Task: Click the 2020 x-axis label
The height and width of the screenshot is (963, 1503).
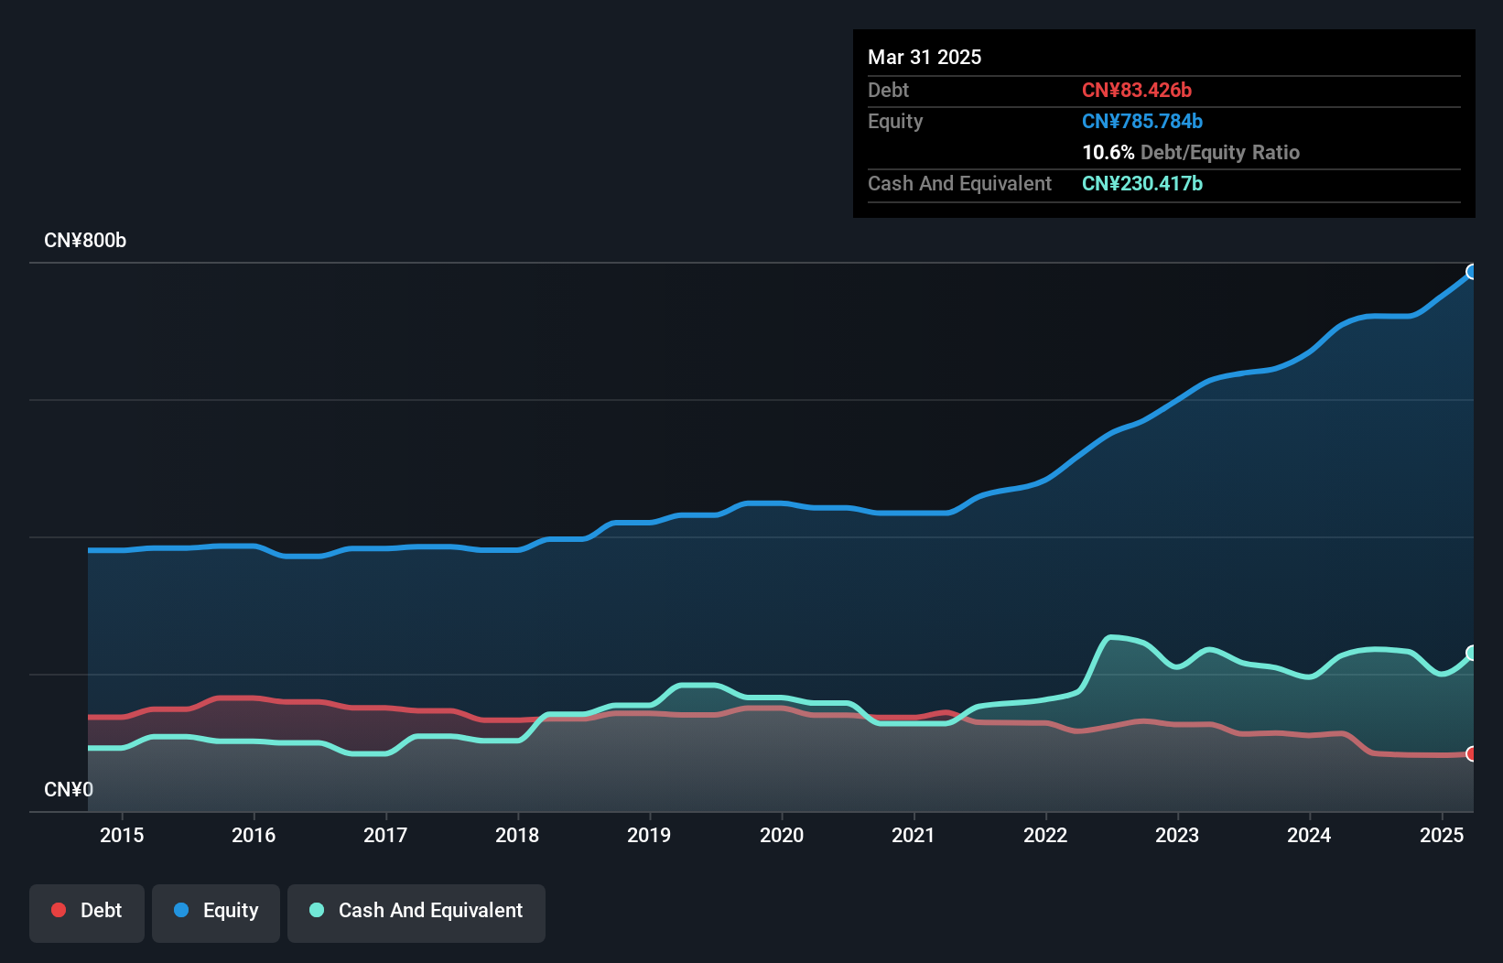Action: [x=782, y=835]
